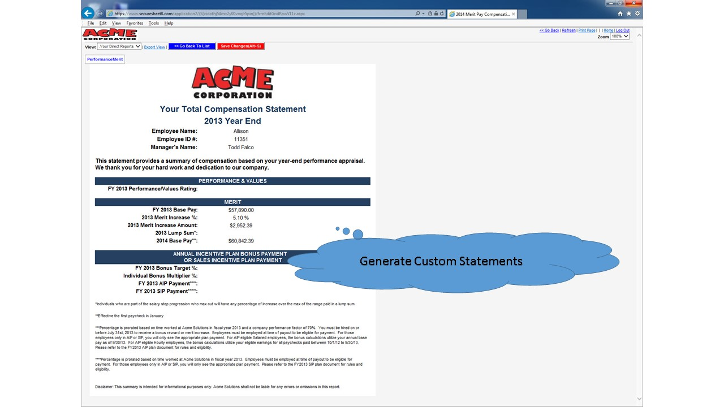Click the Refresh link at top right
The height and width of the screenshot is (407, 724).
point(568,31)
